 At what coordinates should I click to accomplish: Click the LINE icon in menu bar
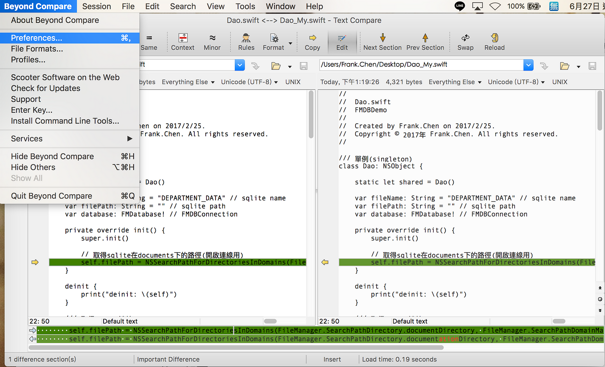[x=460, y=6]
